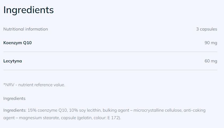Click the Nutritional information label

coord(26,29)
